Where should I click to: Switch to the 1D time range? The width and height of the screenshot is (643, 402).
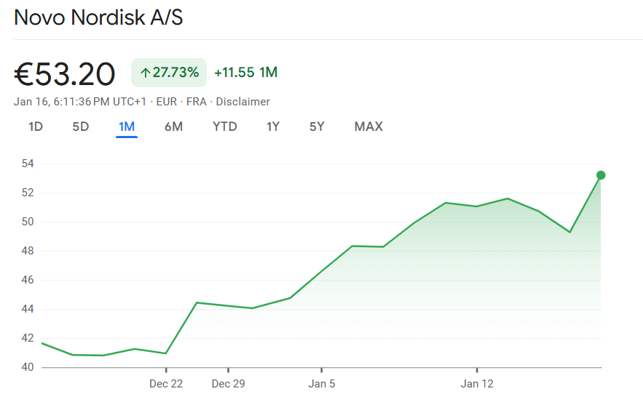pyautogui.click(x=36, y=126)
